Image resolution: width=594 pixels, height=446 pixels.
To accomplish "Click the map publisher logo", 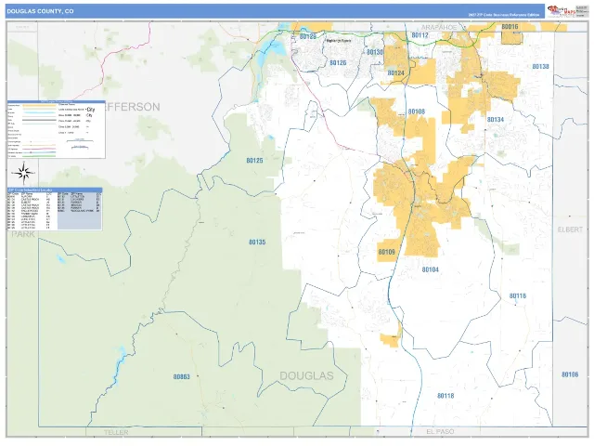I will (x=567, y=11).
